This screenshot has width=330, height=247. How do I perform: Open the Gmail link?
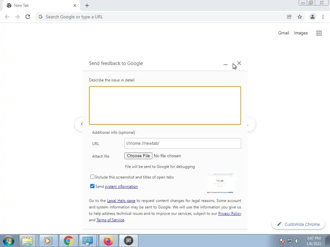(284, 33)
